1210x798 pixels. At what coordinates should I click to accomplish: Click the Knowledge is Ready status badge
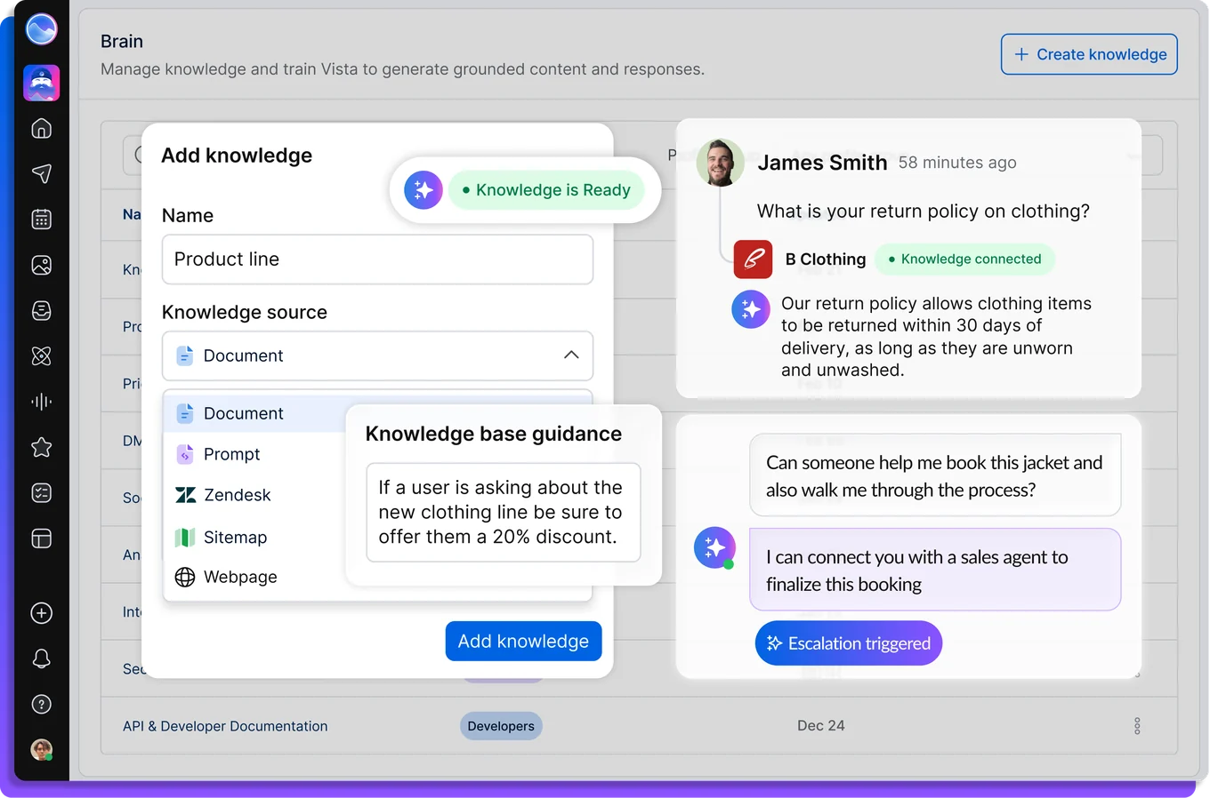(x=546, y=190)
